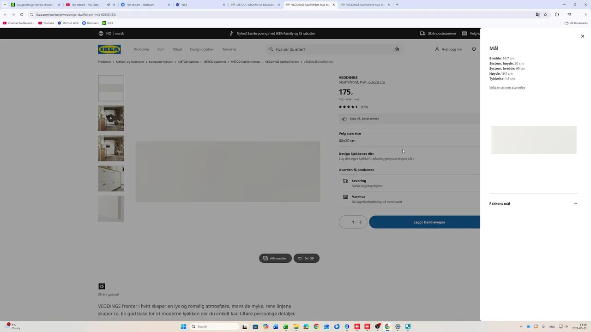Open Restream bookmark
591x332 pixels.
90,23
